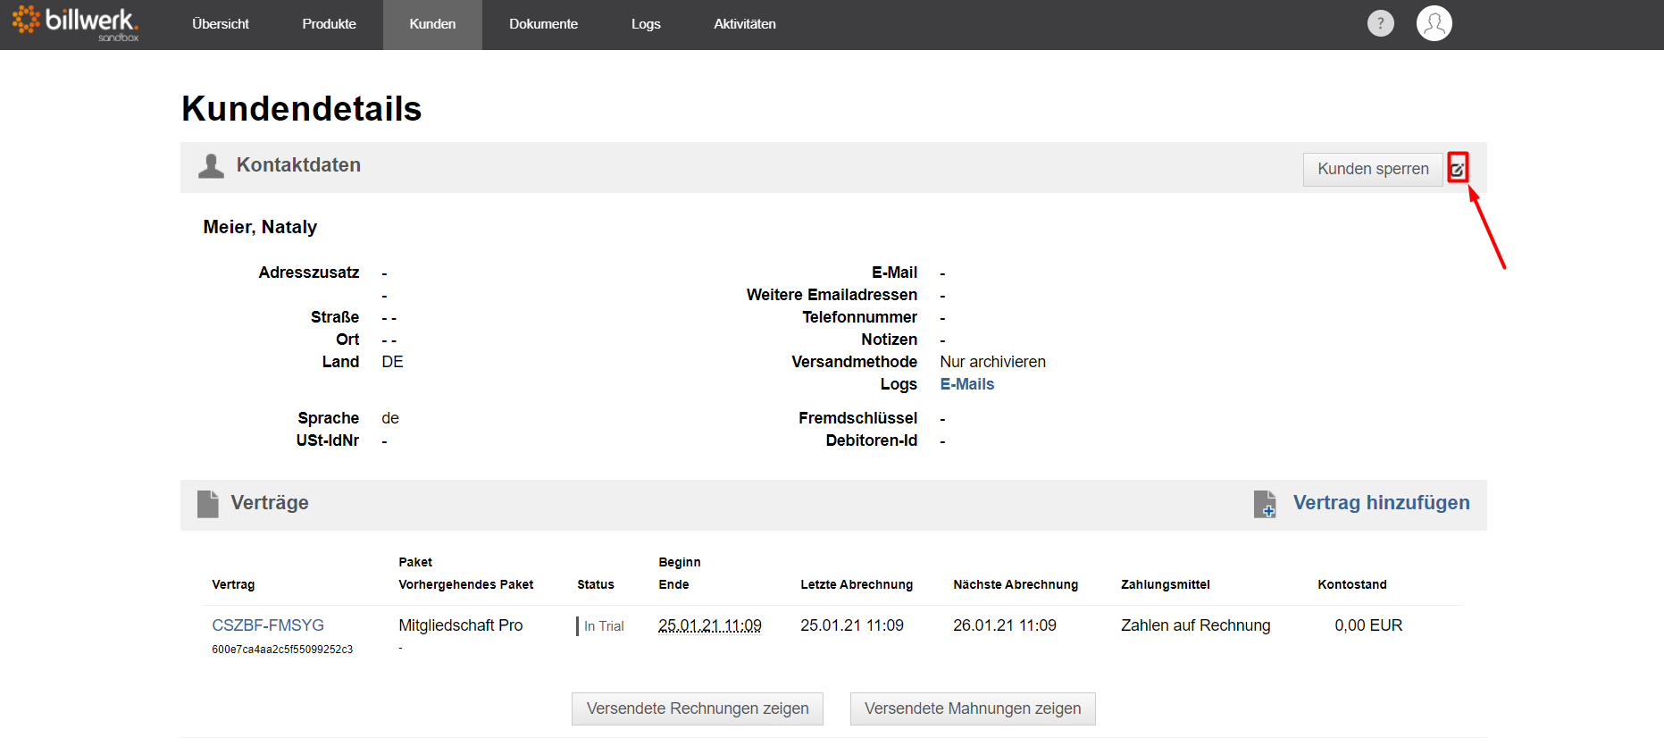Click the Letzte Abrechnung column header
This screenshot has width=1664, height=738.
[x=857, y=584]
